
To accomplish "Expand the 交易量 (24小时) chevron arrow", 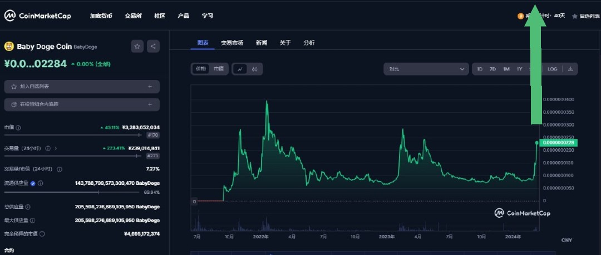I will point(56,148).
